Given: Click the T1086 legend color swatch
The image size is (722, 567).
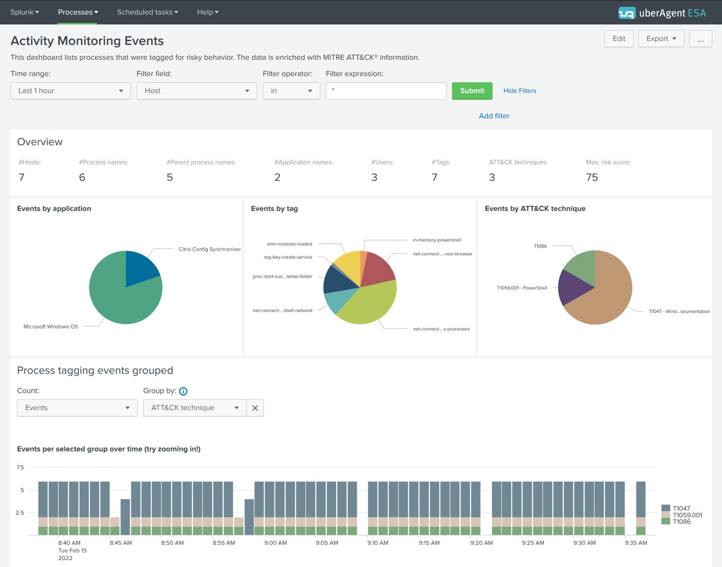Looking at the screenshot, I should (666, 521).
